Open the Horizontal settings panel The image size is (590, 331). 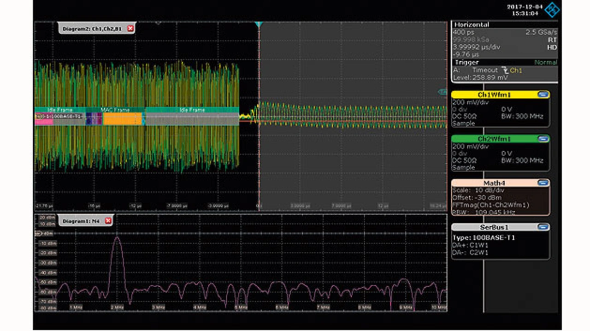[472, 25]
